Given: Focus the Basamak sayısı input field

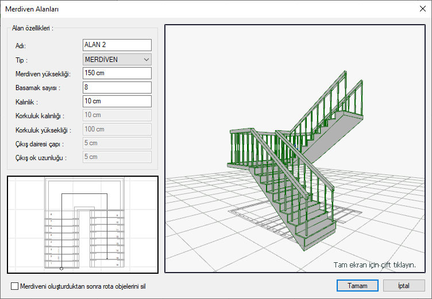Looking at the screenshot, I should [x=117, y=87].
